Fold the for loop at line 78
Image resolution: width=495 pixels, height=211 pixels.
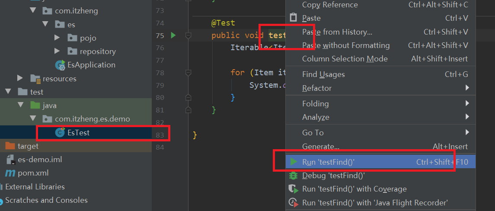[x=188, y=73]
